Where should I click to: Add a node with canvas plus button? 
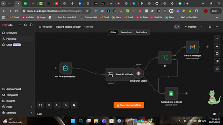point(217,38)
